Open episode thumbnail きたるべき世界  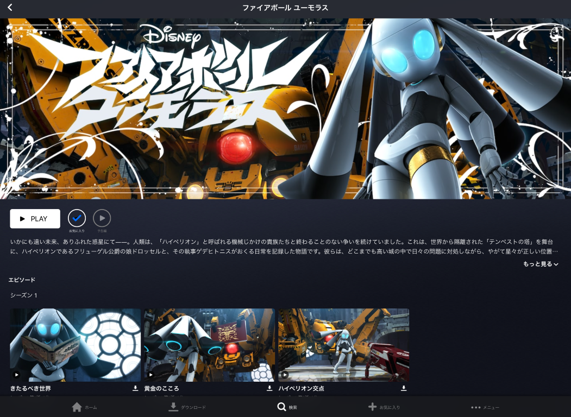coord(75,344)
